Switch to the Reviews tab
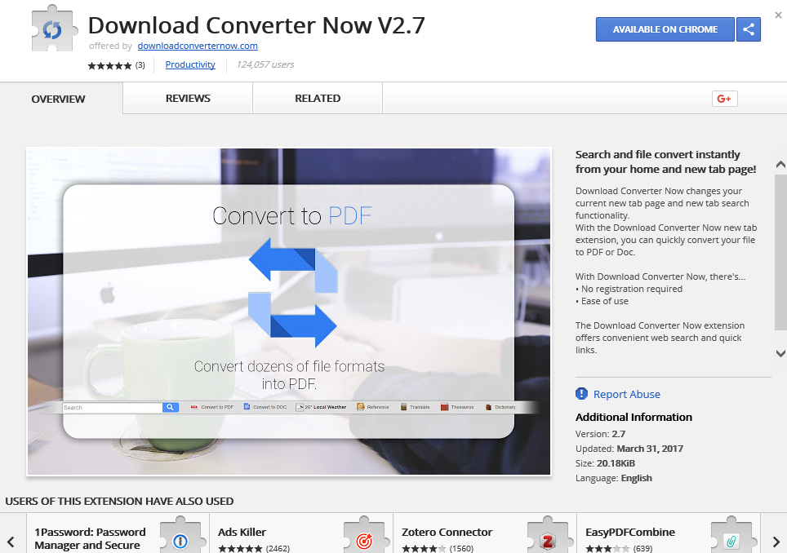 coord(188,99)
